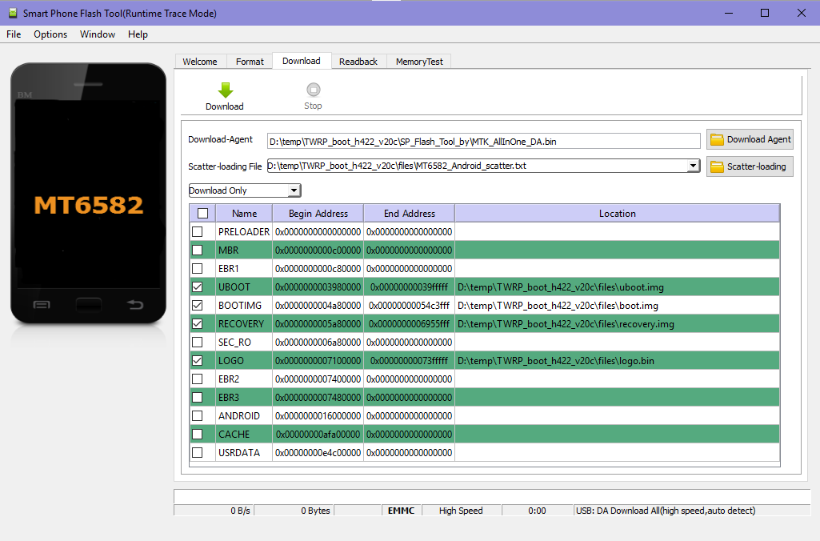
Task: Click the phone's home button graphic
Action: pos(89,304)
